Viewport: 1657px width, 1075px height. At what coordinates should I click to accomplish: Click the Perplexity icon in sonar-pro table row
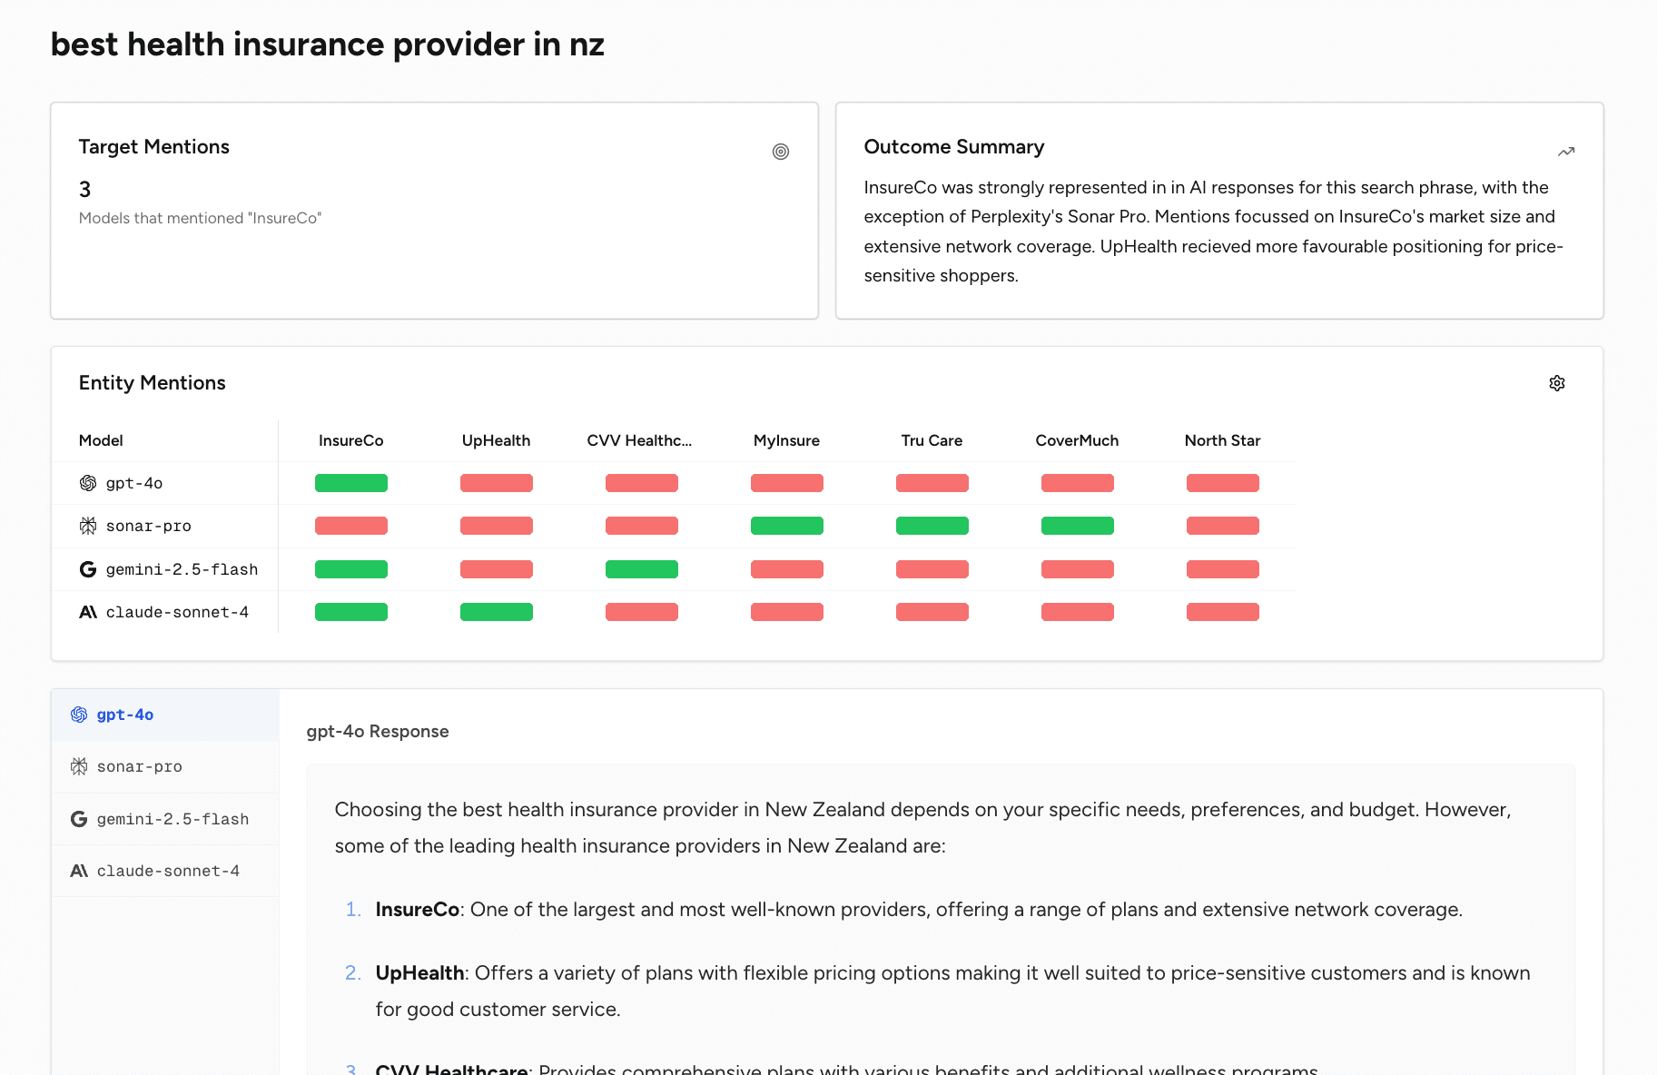coord(88,526)
